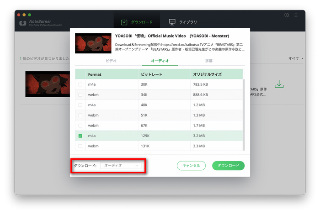Click the NoteBurner logo icon
Image resolution: width=320 pixels, height=214 pixels.
(23, 23)
